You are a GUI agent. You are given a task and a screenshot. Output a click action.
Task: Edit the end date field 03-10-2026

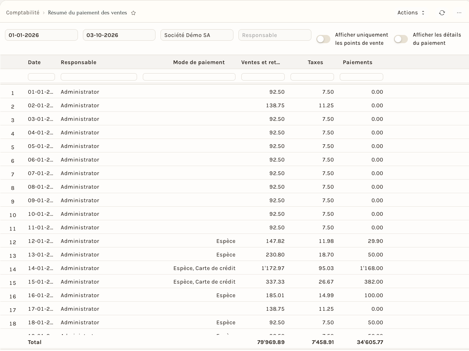(119, 35)
